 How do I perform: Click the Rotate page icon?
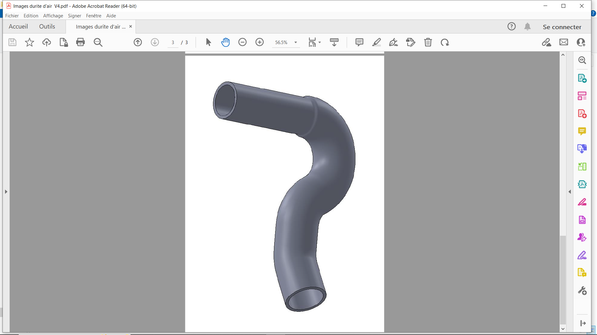coord(445,42)
